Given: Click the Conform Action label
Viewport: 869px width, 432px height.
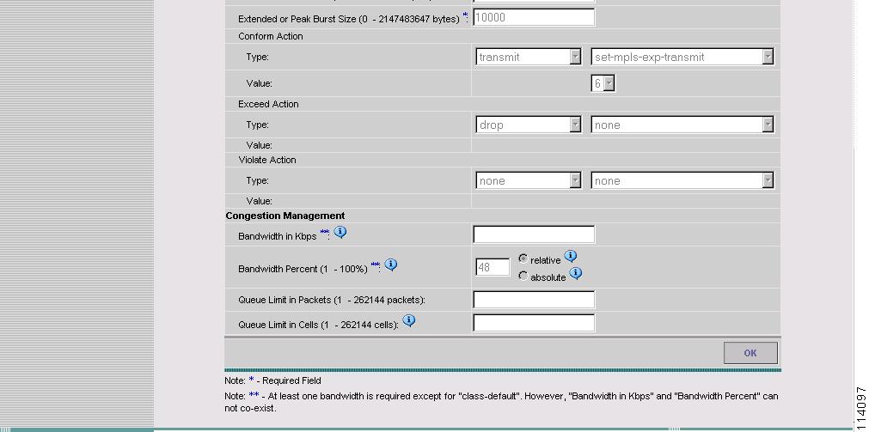Looking at the screenshot, I should [x=271, y=36].
